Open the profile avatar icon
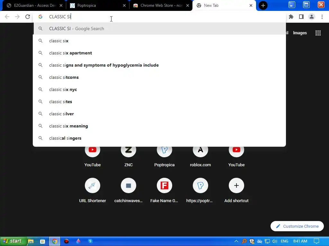The height and width of the screenshot is (246, 329). pyautogui.click(x=312, y=17)
